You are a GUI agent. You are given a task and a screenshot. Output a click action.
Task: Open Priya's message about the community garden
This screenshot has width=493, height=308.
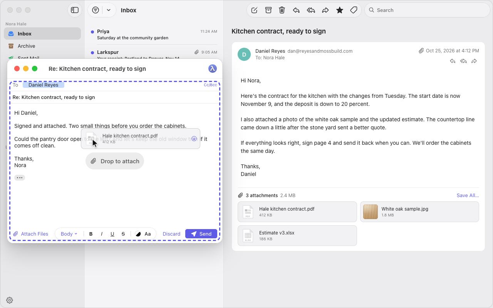click(154, 35)
